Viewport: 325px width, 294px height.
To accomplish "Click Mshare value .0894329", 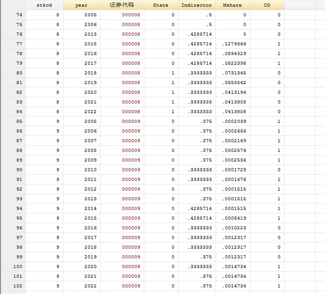I will click(x=233, y=54).
